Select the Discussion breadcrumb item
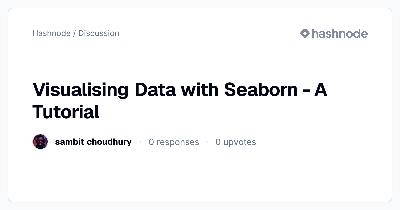The height and width of the screenshot is (210, 400). 99,33
